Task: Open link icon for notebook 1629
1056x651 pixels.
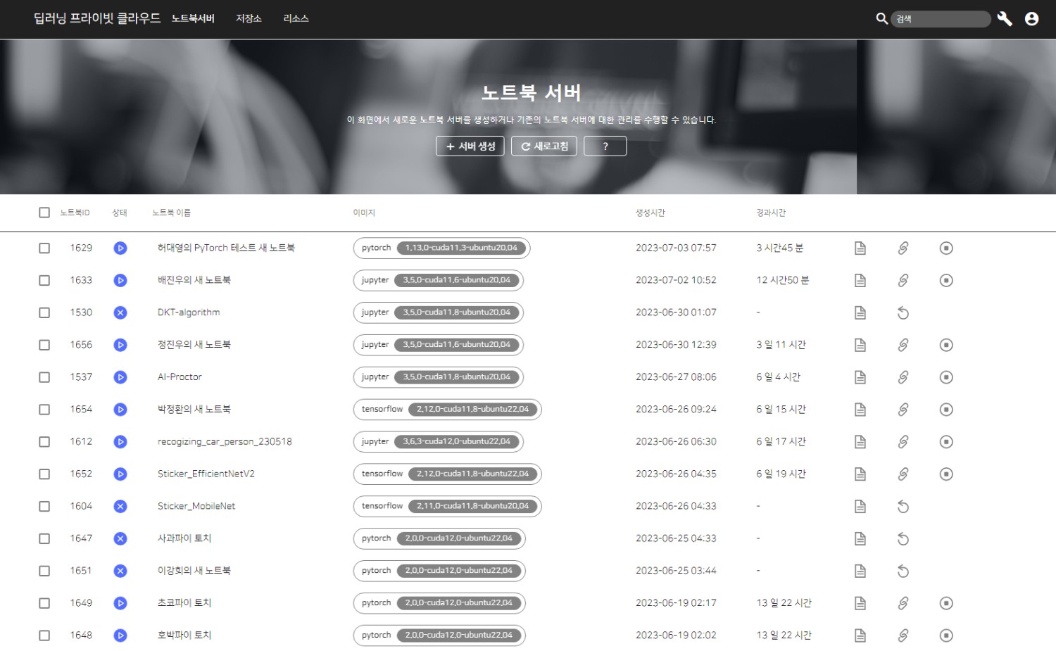Action: [903, 248]
